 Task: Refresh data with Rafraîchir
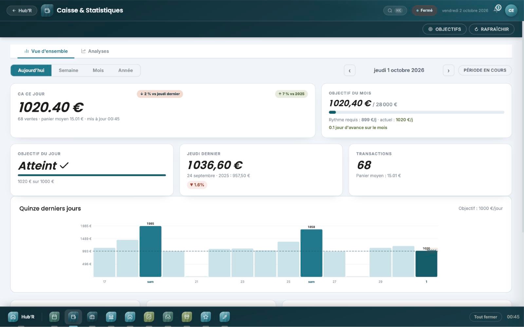[x=492, y=29]
